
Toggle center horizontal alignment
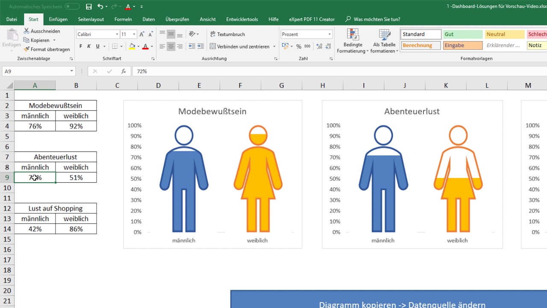coord(171,46)
